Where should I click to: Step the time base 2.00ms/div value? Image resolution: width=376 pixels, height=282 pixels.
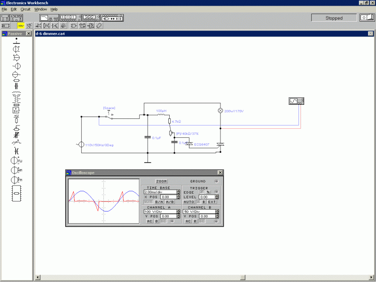[178, 192]
